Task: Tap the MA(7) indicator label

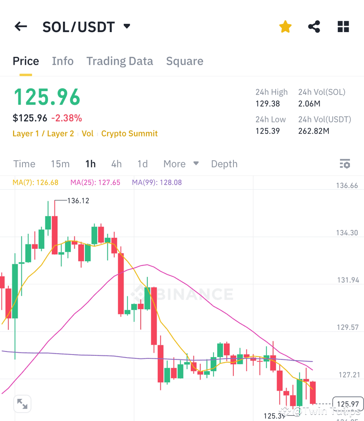Action: point(35,182)
